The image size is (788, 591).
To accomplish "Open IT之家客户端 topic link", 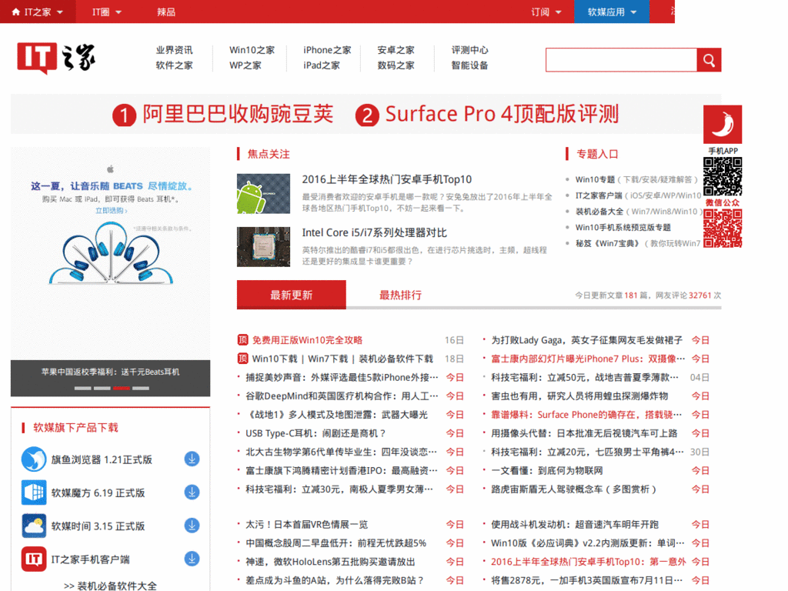I will (599, 195).
